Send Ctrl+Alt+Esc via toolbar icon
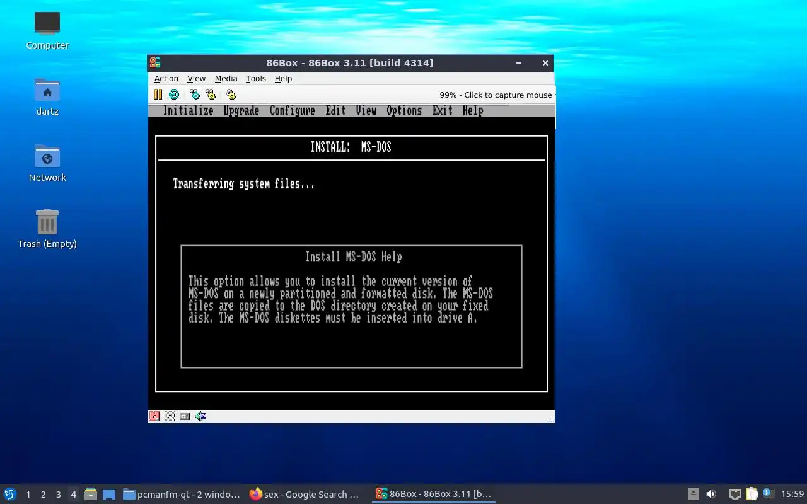Viewport: 807px width, 504px height. click(x=211, y=94)
